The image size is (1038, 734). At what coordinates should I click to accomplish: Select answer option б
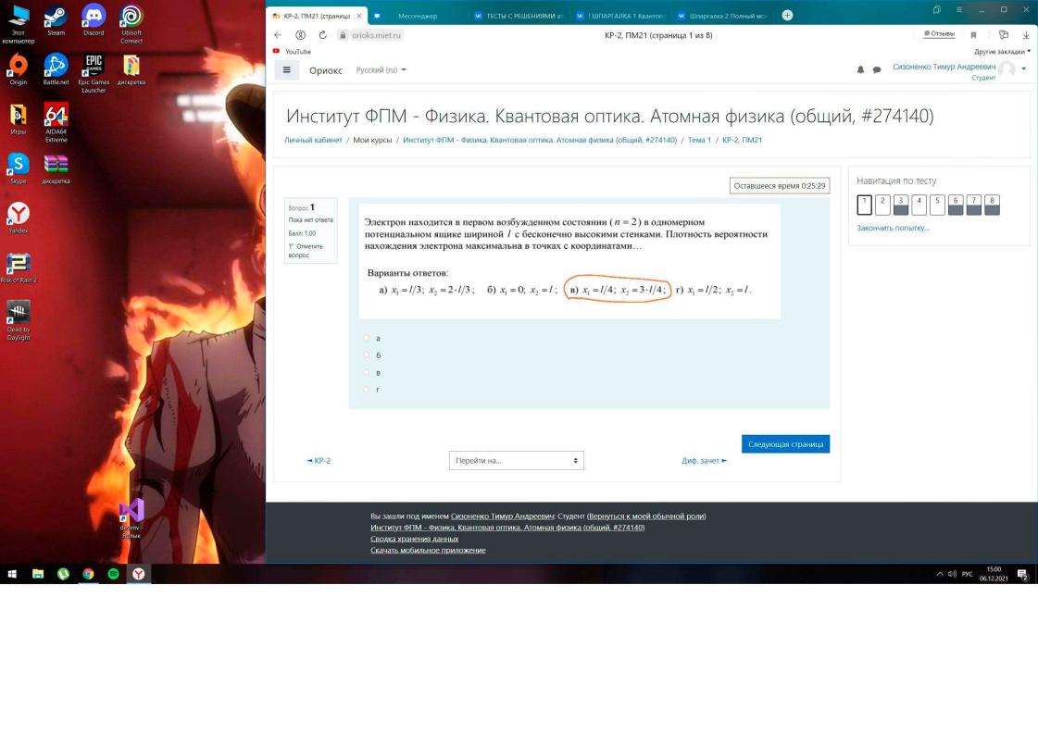coord(367,355)
